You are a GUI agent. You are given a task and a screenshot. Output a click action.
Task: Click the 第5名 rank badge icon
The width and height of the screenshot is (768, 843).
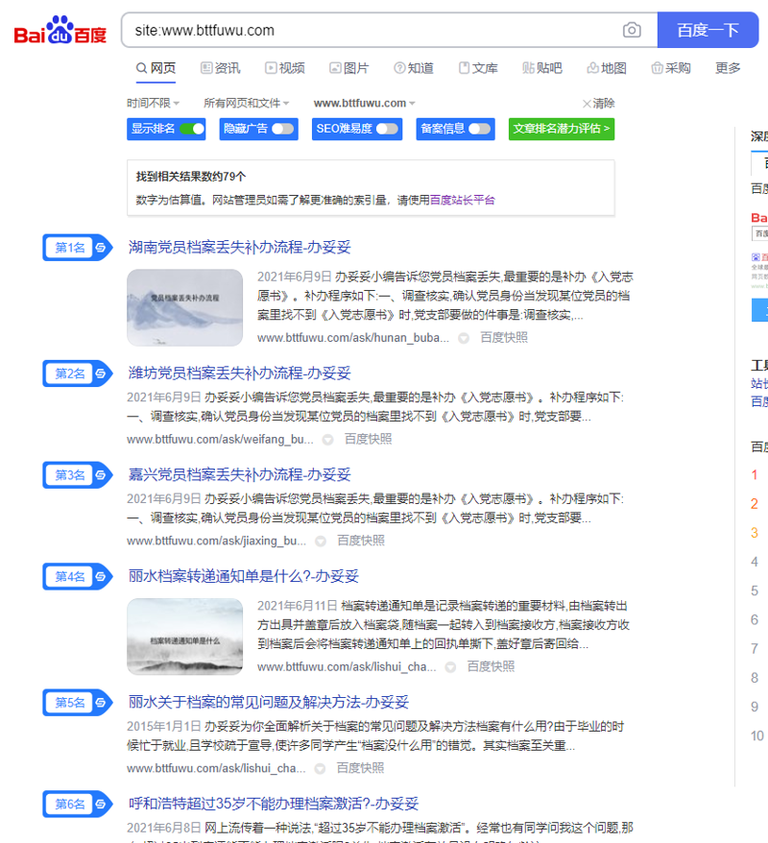click(78, 702)
